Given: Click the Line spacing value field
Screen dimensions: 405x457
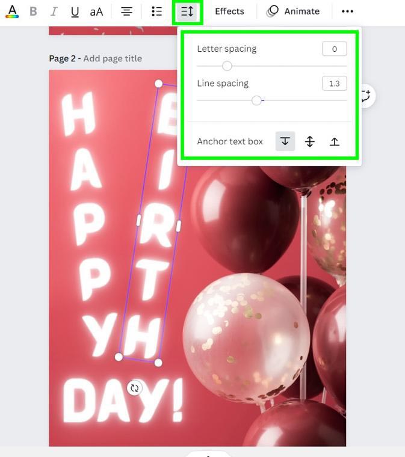Looking at the screenshot, I should pyautogui.click(x=334, y=84).
